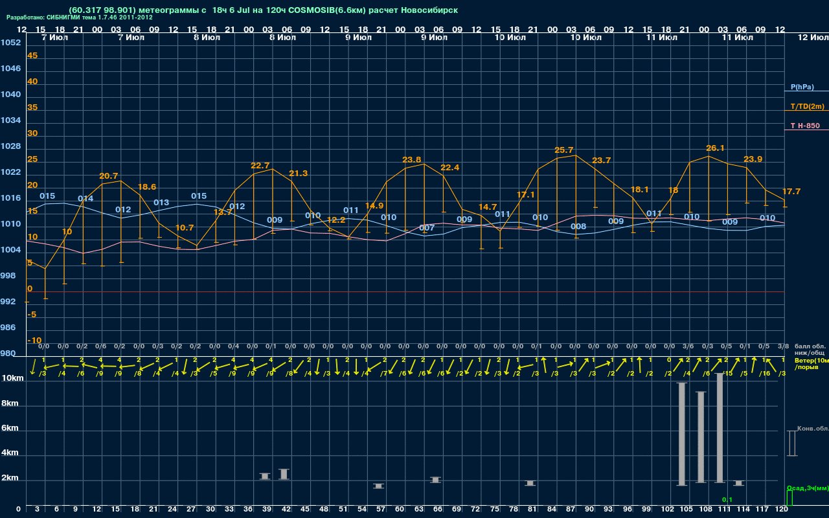Click the балл обл. cloud amount label
Image resolution: width=829 pixels, height=518 pixels.
(810, 346)
